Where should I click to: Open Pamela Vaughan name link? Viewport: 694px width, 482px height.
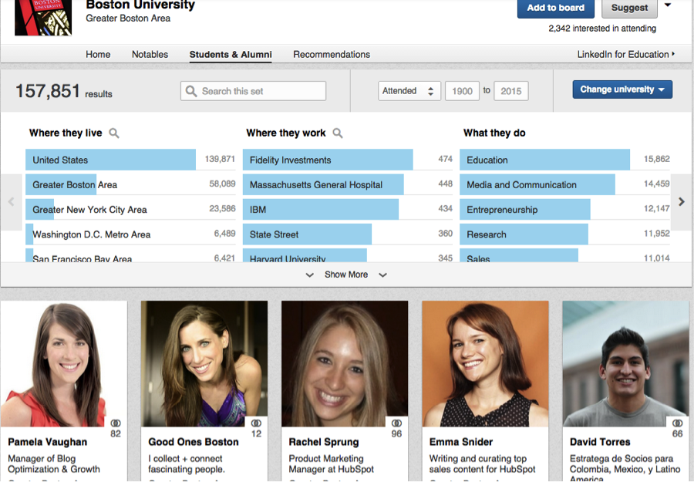tap(47, 442)
